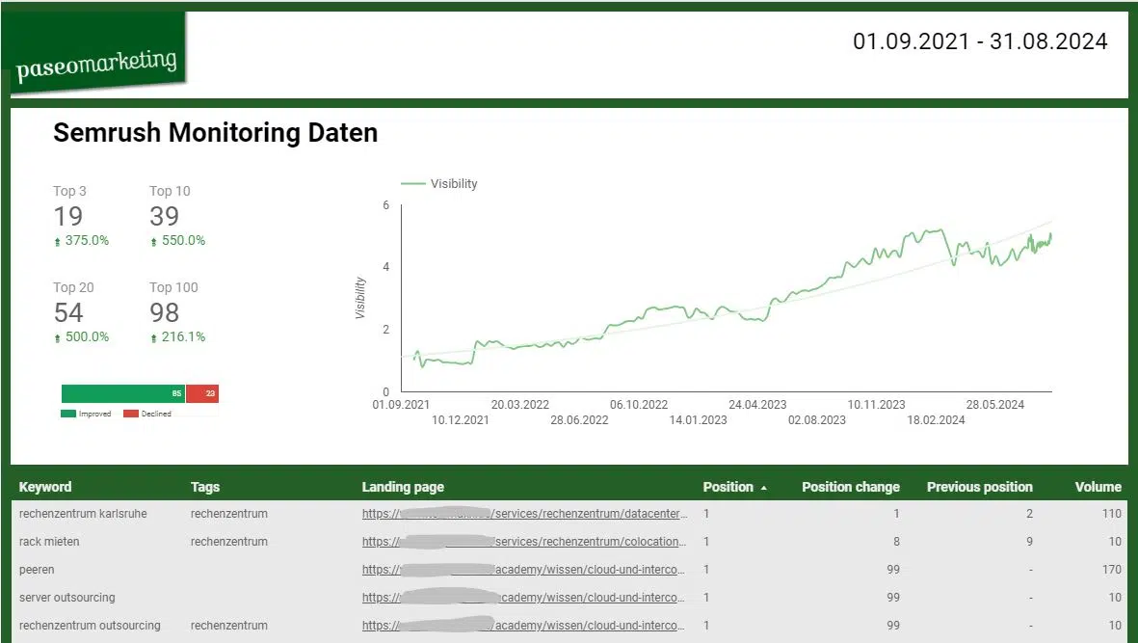
Task: Click the Top 10 upward change arrow
Action: (153, 242)
